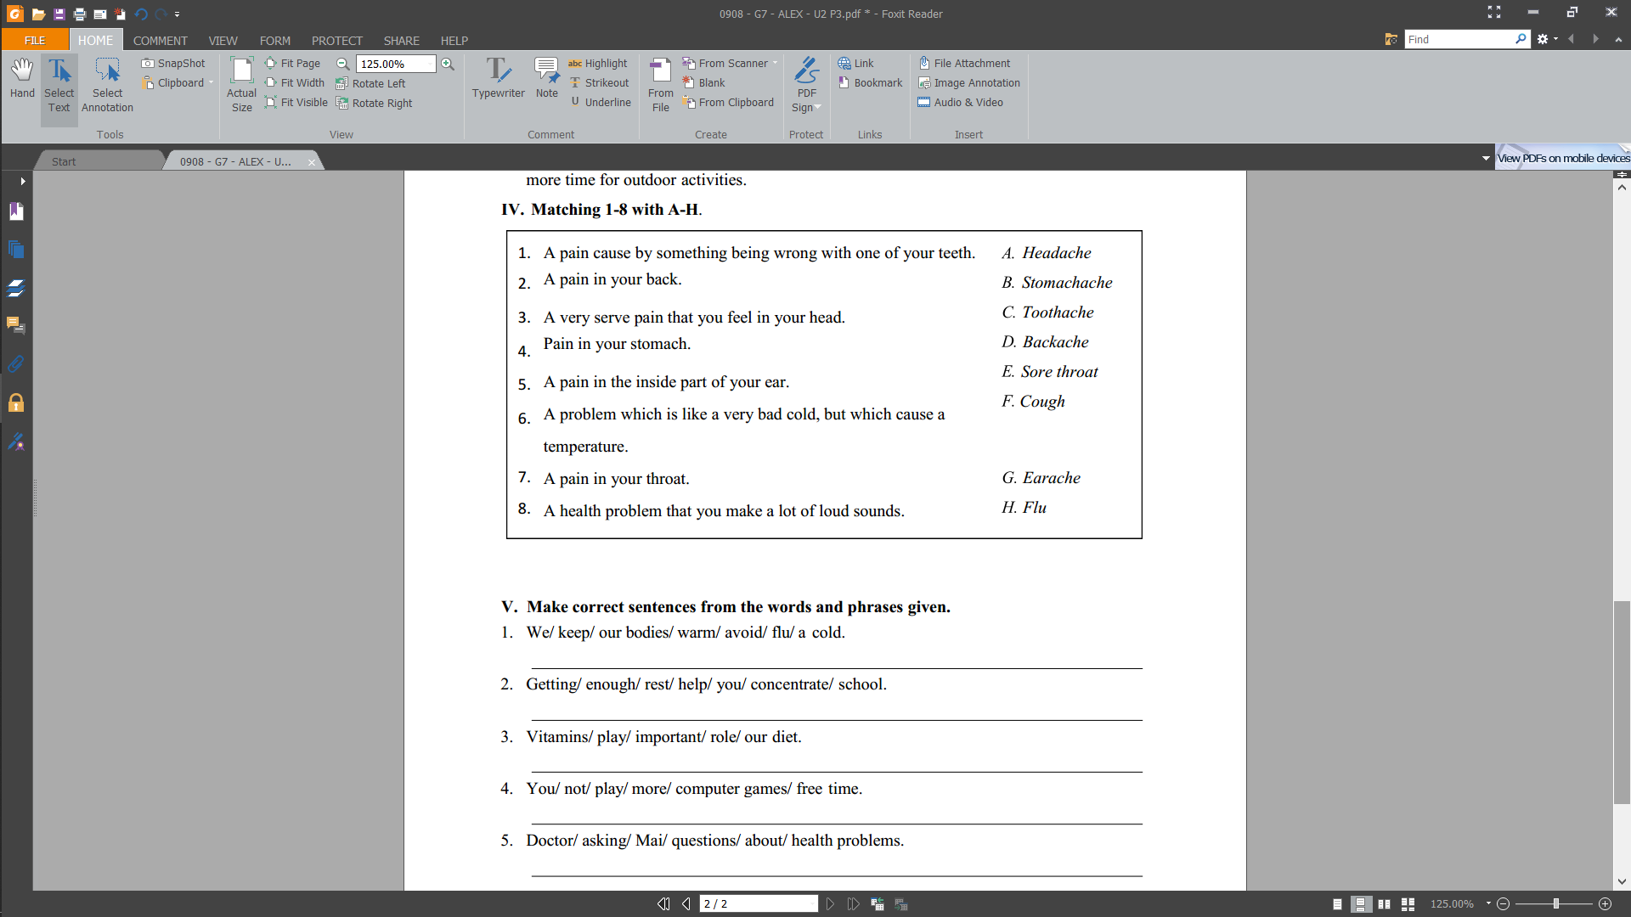Insert a File Attachment
This screenshot has width=1631, height=917.
[x=965, y=63]
